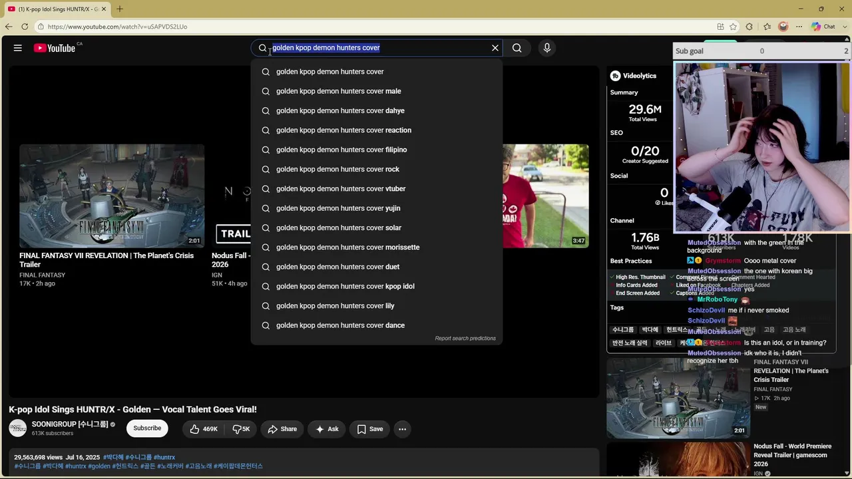
Task: Pick the 'cover kpop idol' suggestion
Action: [377, 286]
